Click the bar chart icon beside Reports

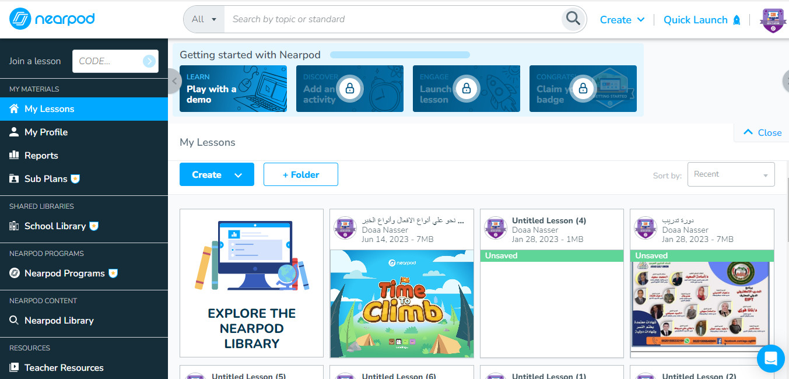[14, 156]
